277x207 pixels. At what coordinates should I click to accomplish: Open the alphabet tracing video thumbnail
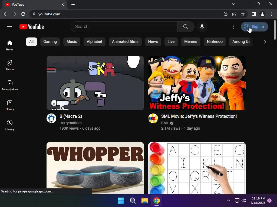(197, 168)
